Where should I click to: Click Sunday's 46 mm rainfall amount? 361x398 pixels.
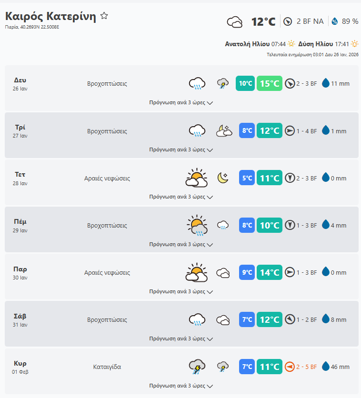tap(340, 367)
